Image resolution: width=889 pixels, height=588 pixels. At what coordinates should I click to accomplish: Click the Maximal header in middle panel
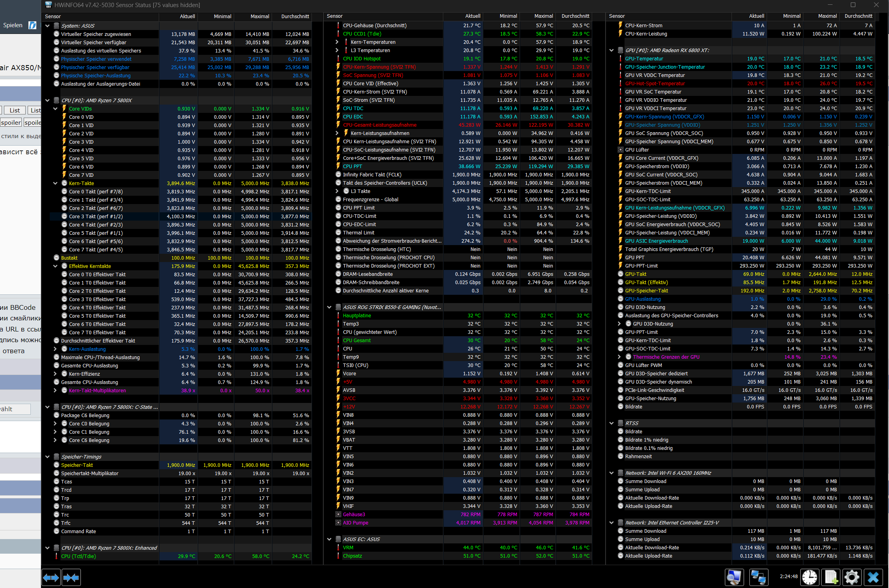tap(543, 16)
